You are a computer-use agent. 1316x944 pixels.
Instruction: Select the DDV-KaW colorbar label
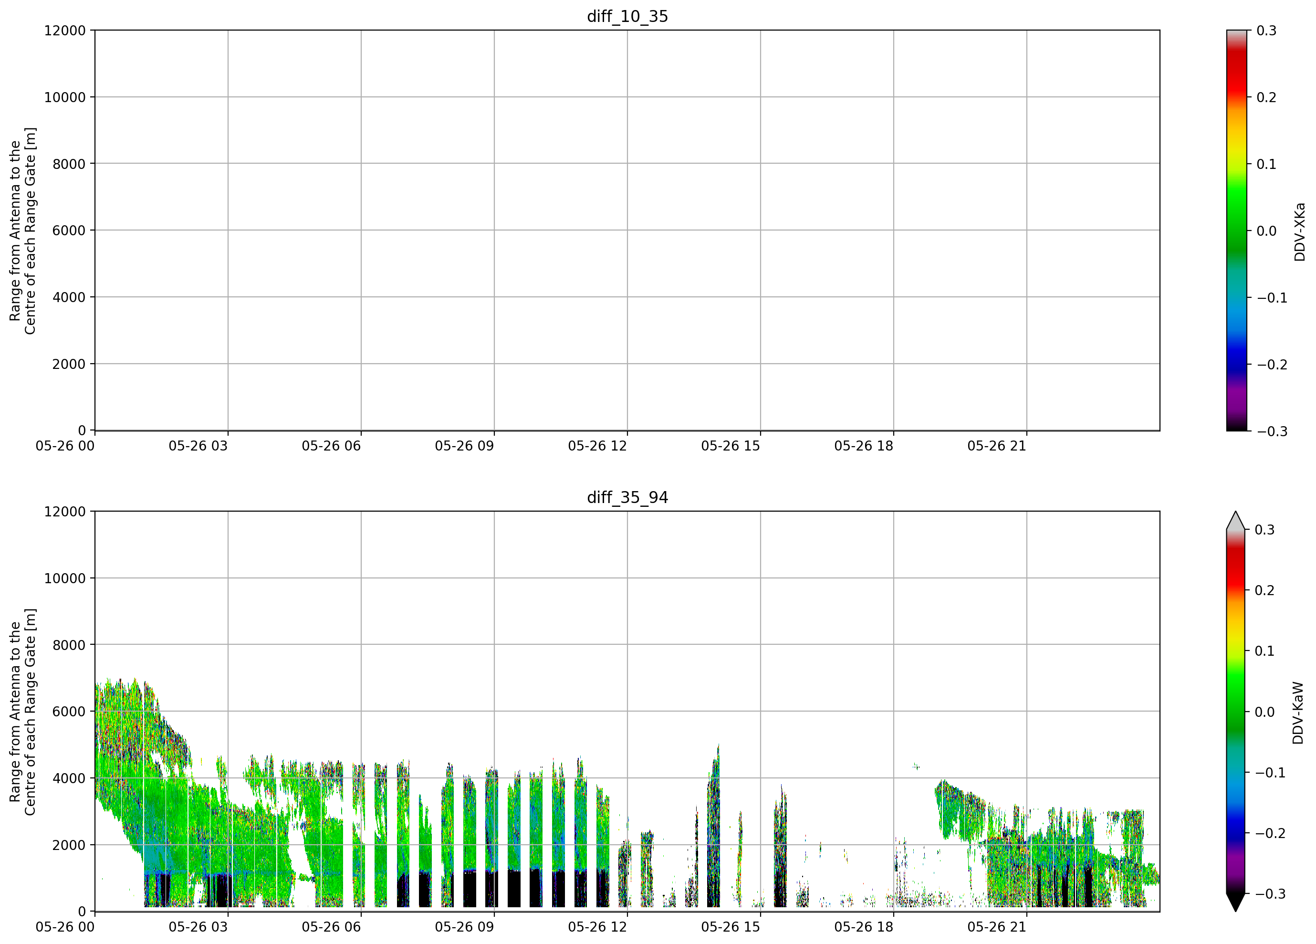pyautogui.click(x=1298, y=713)
